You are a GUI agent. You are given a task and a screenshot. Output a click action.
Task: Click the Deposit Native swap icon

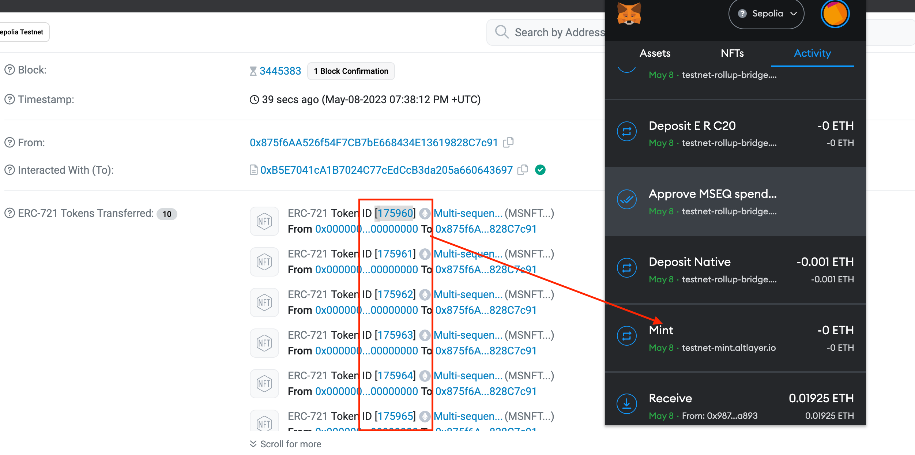click(x=627, y=268)
